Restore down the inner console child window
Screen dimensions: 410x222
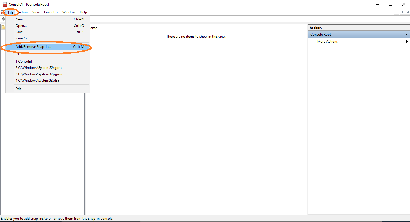(402, 12)
